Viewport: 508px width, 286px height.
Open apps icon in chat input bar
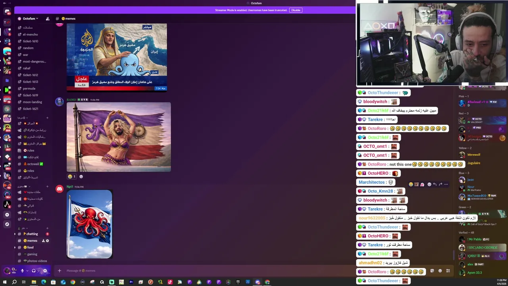448,271
